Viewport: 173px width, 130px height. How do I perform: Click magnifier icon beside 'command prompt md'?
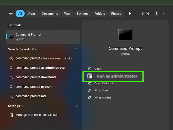(11, 96)
